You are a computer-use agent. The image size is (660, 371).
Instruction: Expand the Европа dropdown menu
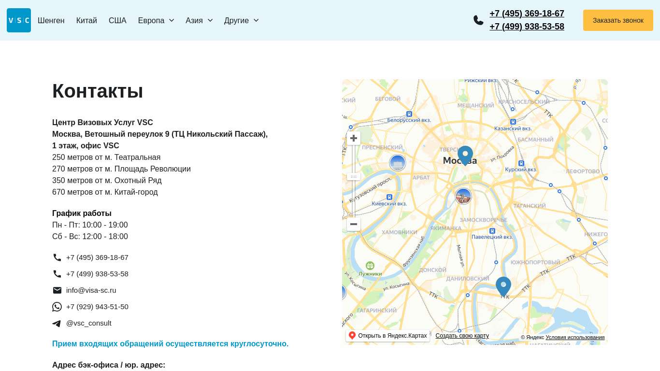(x=156, y=20)
